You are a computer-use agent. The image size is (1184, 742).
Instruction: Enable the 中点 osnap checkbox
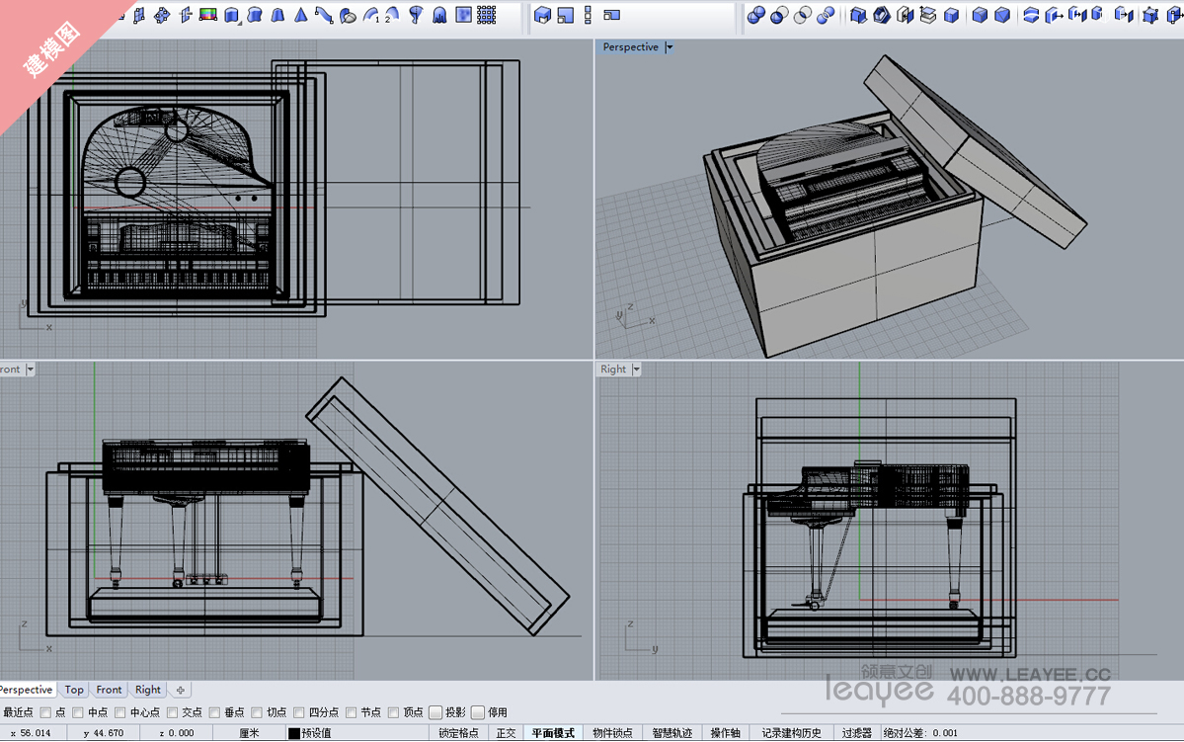tap(78, 712)
